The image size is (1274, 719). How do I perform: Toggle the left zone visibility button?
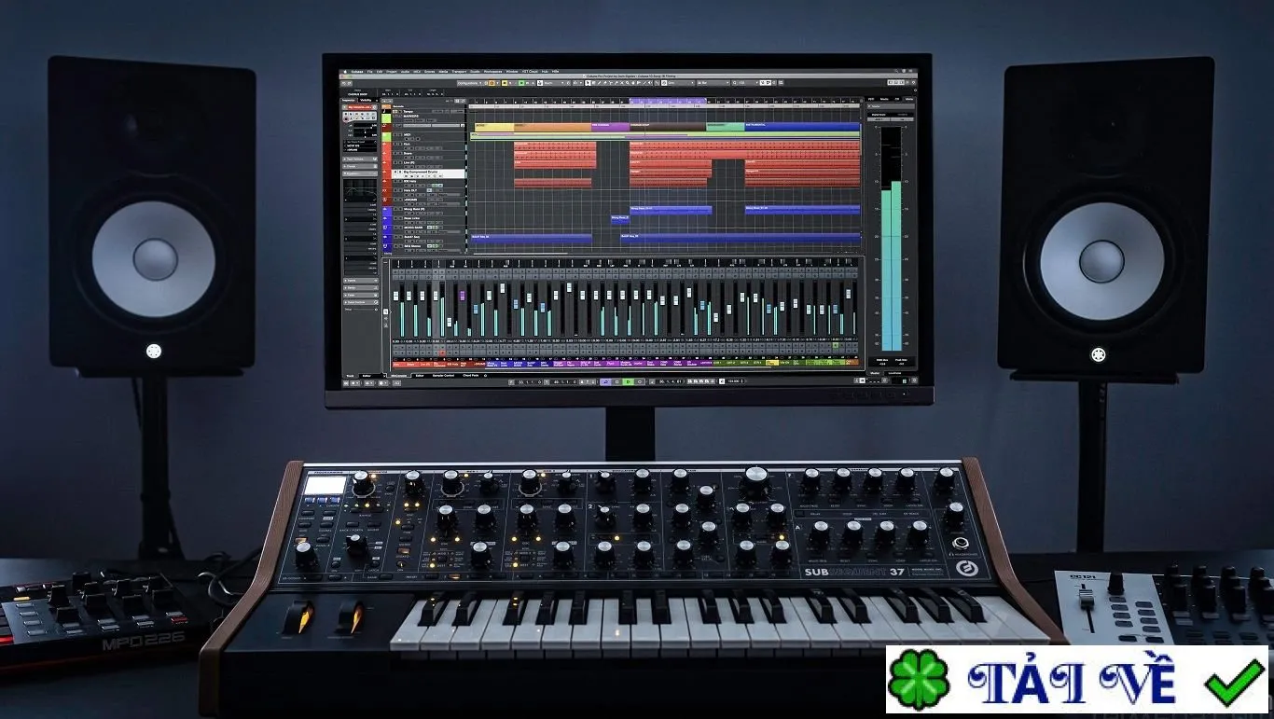889,83
